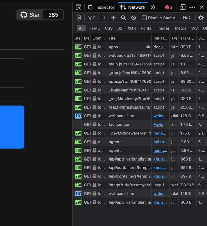
Task: Filter requests by XHR type
Action: [131, 28]
